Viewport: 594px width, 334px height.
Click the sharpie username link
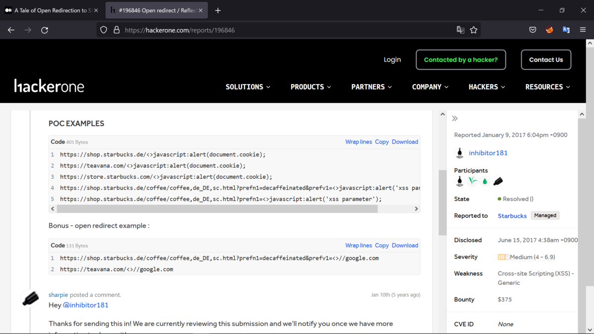click(58, 295)
